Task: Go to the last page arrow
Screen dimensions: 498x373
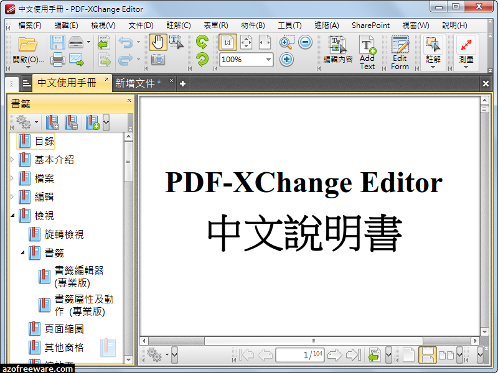Action: pyautogui.click(x=353, y=354)
